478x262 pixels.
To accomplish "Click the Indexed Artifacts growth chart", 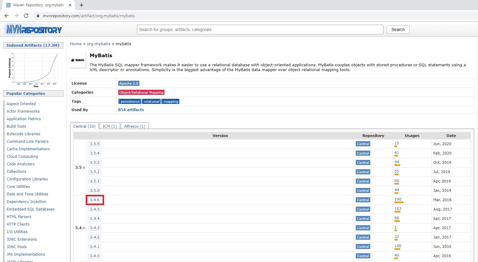I will tap(33, 70).
